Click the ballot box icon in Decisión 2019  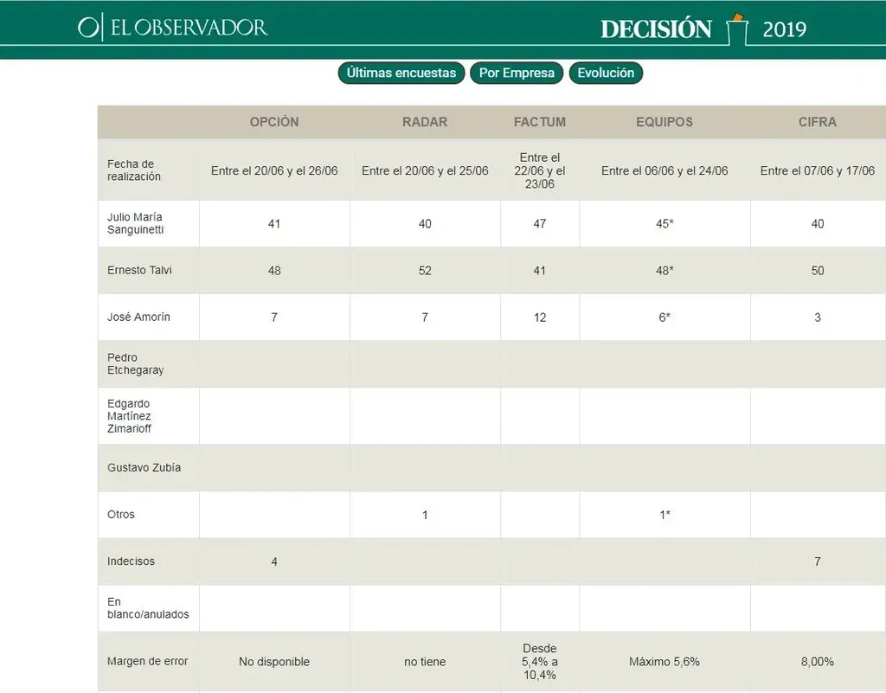(x=736, y=29)
